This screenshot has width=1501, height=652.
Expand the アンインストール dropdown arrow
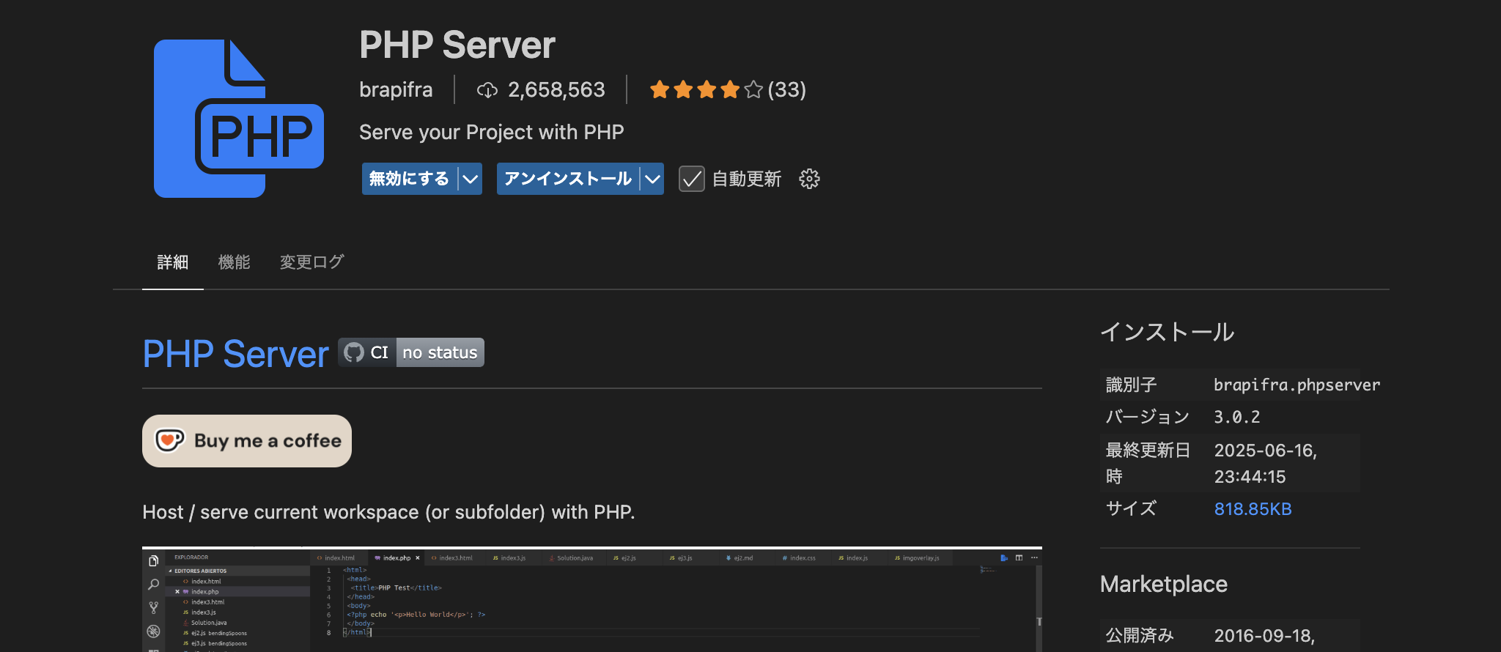pyautogui.click(x=652, y=179)
